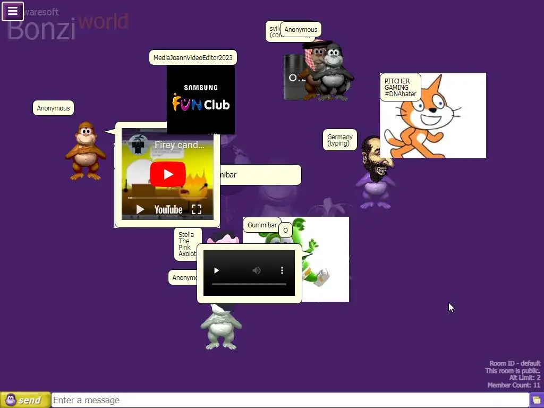The width and height of the screenshot is (544, 408).
Task: Seek the YouTube embed progress bar
Action: pos(167,198)
